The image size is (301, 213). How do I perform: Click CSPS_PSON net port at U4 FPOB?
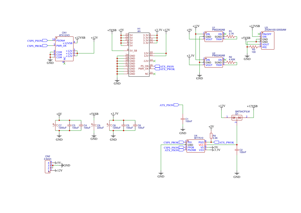click(x=174, y=148)
